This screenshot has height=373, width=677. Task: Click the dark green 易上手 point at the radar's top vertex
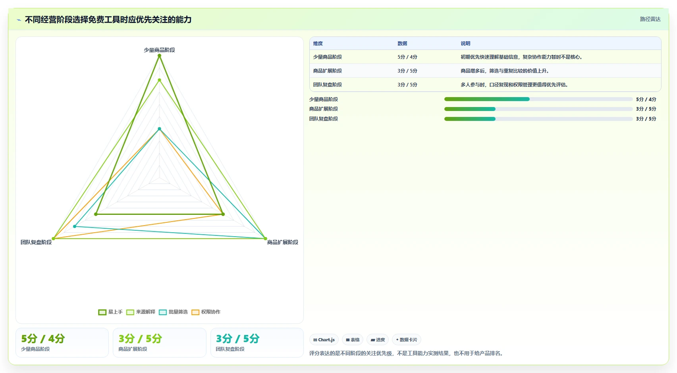pyautogui.click(x=160, y=56)
